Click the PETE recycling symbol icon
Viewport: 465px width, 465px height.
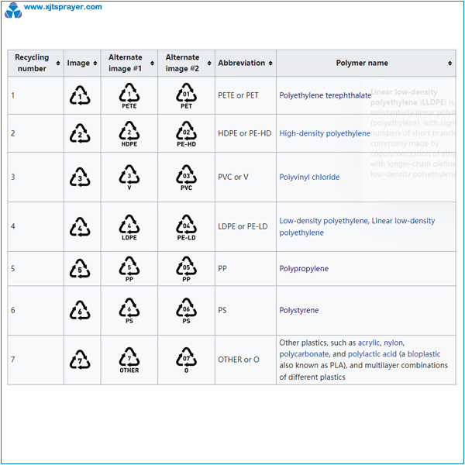coord(129,96)
